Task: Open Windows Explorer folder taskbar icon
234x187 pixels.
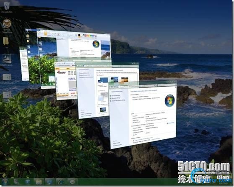Action: pos(39,182)
